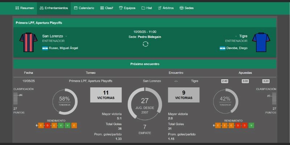The width and height of the screenshot is (290, 145).
Task: Expand the Tigre team dropdown arrow
Action: click(x=236, y=36)
